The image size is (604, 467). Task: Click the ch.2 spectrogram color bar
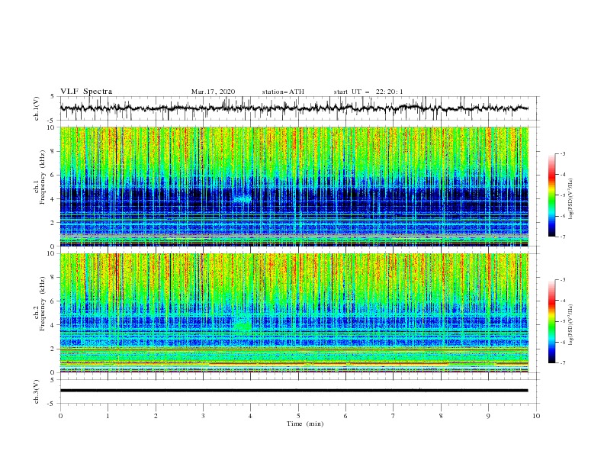pos(551,321)
